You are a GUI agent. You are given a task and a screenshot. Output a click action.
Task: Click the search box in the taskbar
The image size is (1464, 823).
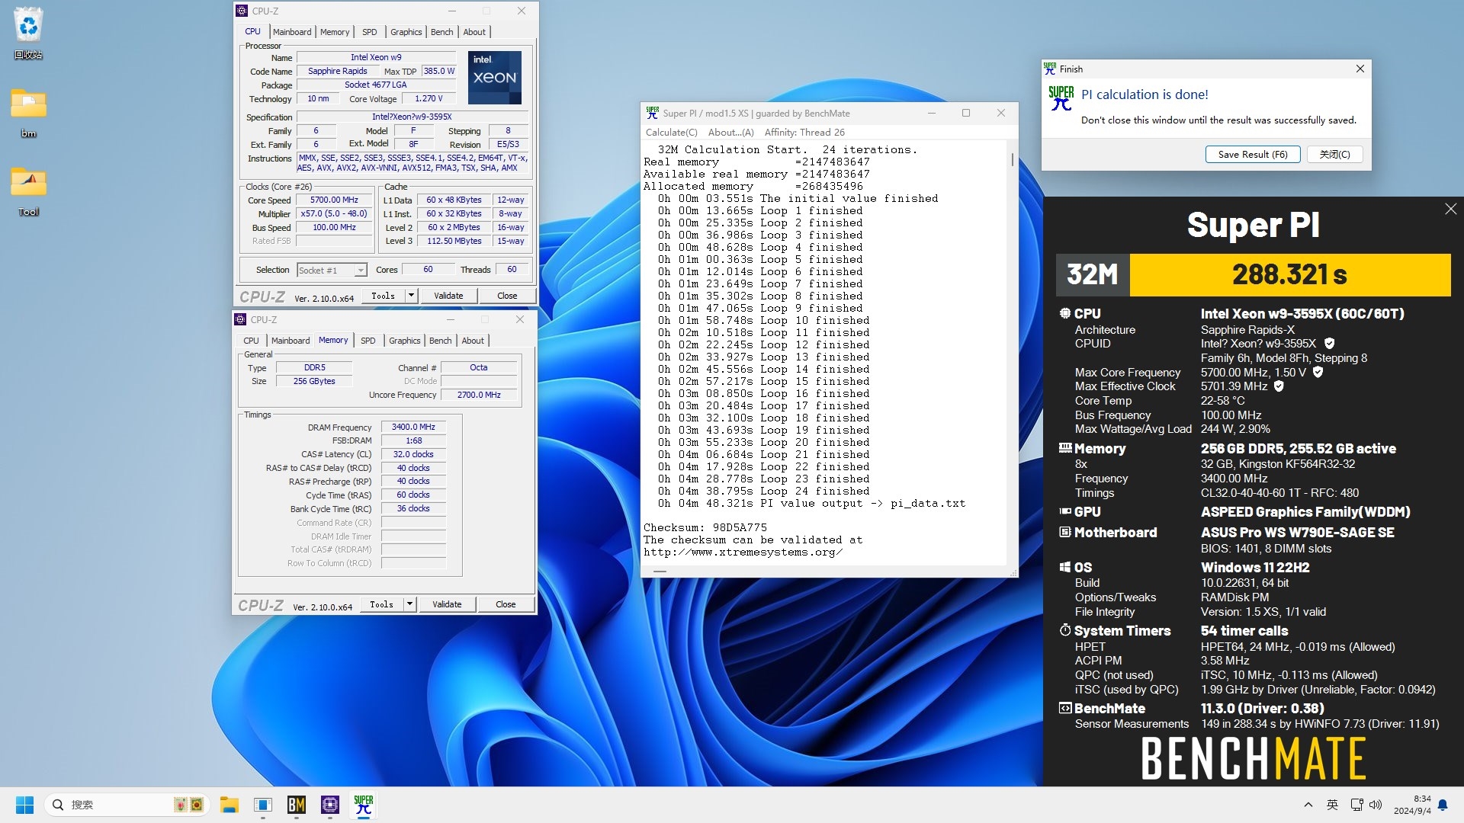(127, 805)
